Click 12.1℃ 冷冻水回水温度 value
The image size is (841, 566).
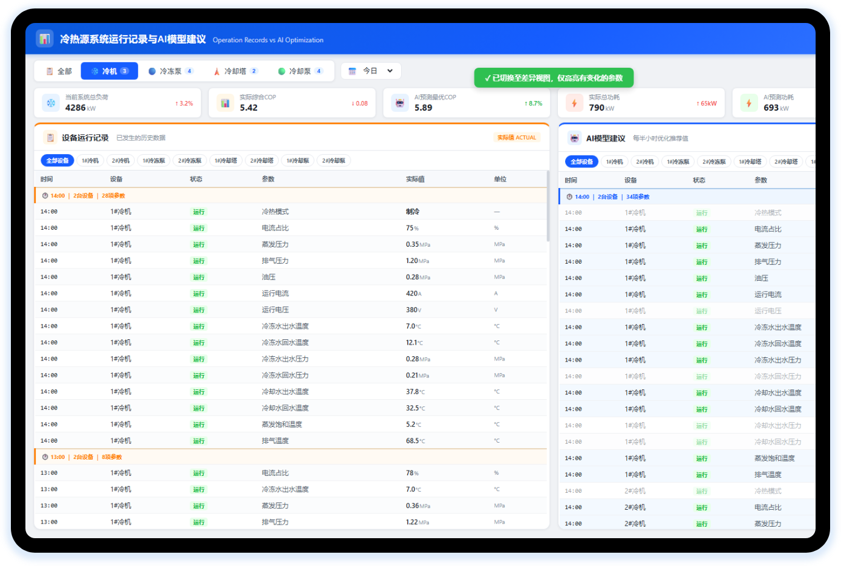pos(414,343)
